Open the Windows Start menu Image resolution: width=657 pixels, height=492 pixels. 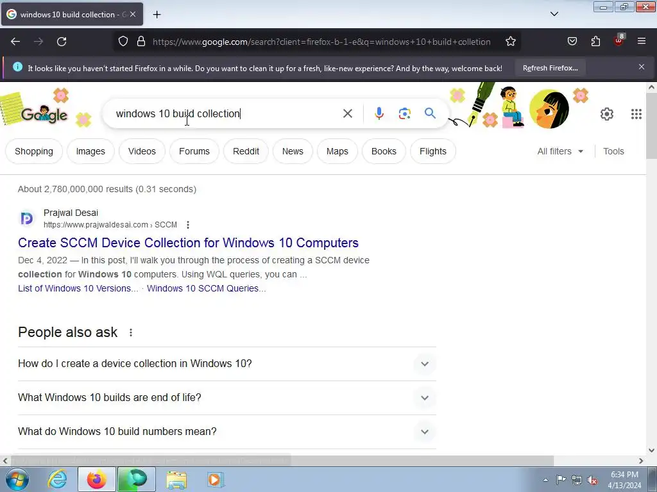17,479
